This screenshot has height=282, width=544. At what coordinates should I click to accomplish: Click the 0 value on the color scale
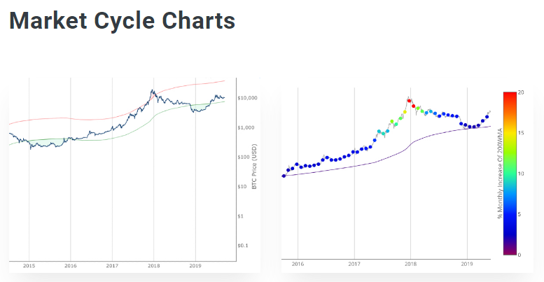point(520,255)
